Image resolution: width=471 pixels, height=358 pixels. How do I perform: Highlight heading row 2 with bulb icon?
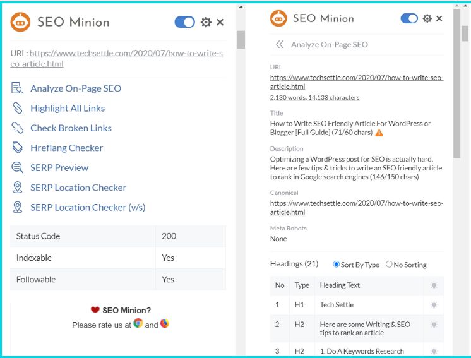434,325
